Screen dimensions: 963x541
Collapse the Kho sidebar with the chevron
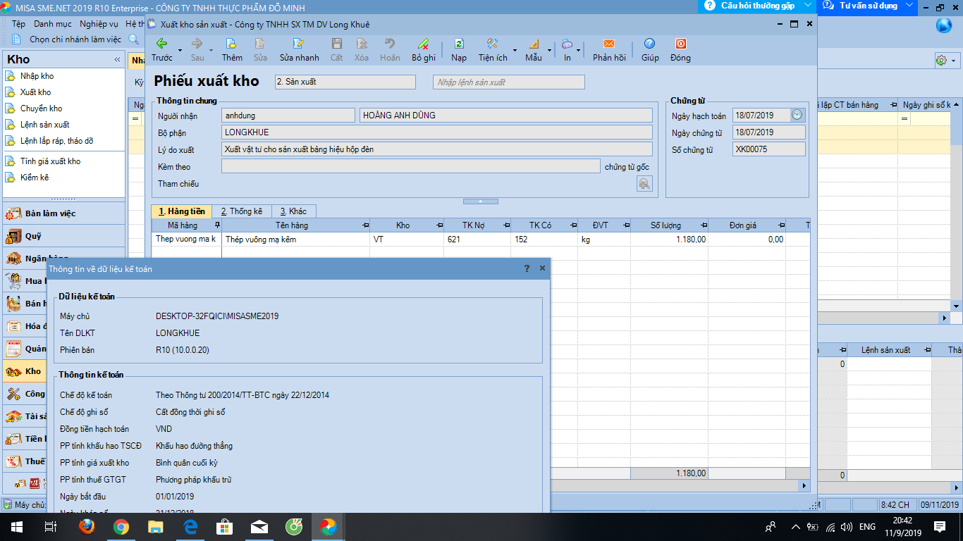(117, 60)
